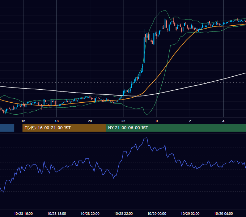The image size is (246, 217).
Task: Click the 4 label on upper time axis
Action: pyautogui.click(x=223, y=121)
